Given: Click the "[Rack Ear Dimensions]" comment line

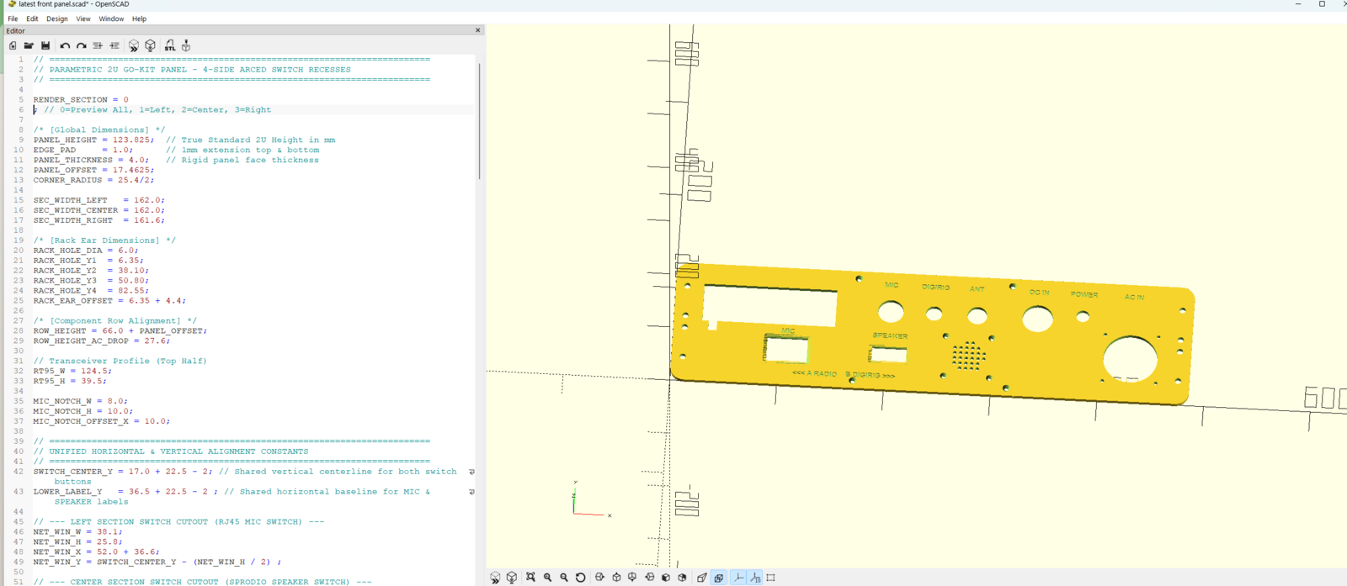Looking at the screenshot, I should [104, 240].
